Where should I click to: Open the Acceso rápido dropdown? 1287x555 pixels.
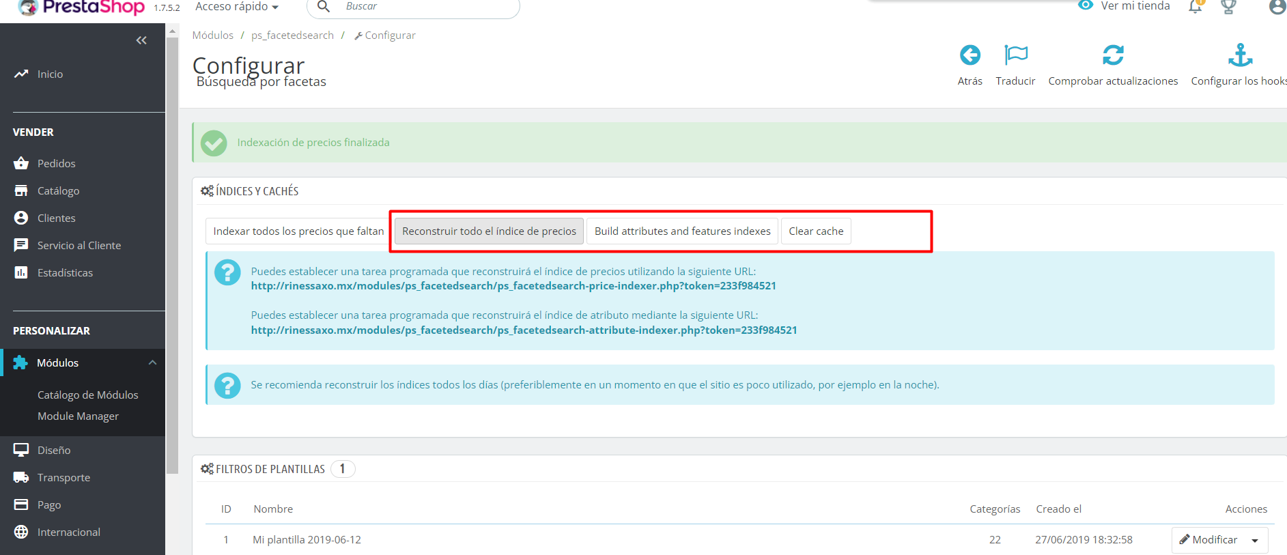pyautogui.click(x=237, y=6)
